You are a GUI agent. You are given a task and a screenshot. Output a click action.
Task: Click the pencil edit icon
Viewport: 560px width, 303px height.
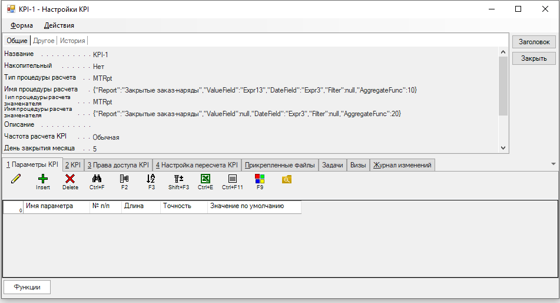[16, 179]
